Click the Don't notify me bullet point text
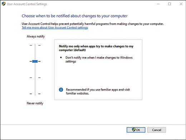186x140 pixels. coord(99,59)
